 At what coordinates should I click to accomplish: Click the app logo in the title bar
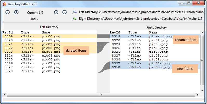coord(4,4)
